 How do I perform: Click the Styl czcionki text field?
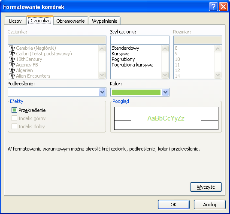click(x=140, y=40)
